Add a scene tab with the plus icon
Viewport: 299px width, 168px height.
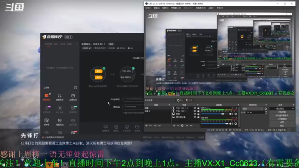click(x=77, y=44)
